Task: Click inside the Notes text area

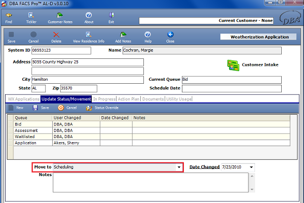Action: tap(150, 183)
